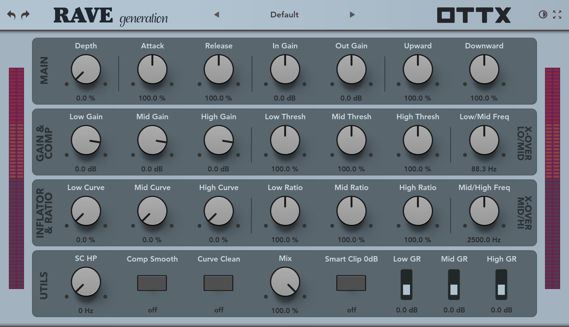Click the undo arrow icon

[12, 14]
